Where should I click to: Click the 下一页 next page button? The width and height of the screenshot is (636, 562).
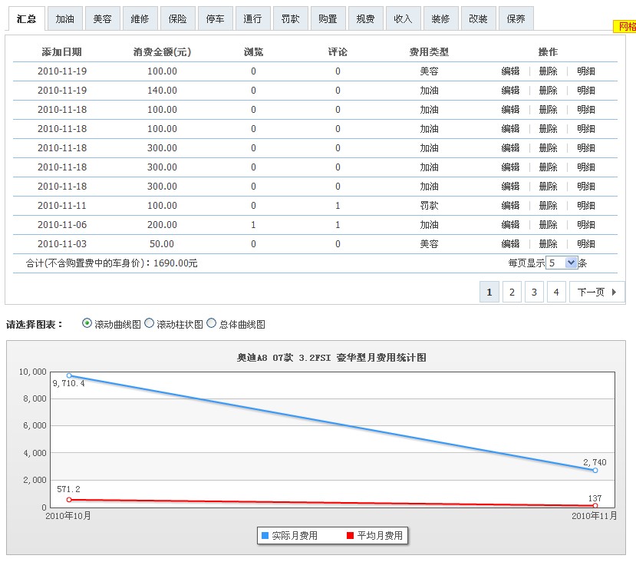pyautogui.click(x=592, y=292)
